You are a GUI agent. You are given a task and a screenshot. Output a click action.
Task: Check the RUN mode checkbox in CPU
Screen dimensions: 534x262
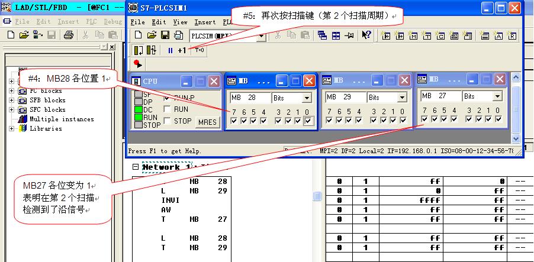[x=167, y=109]
